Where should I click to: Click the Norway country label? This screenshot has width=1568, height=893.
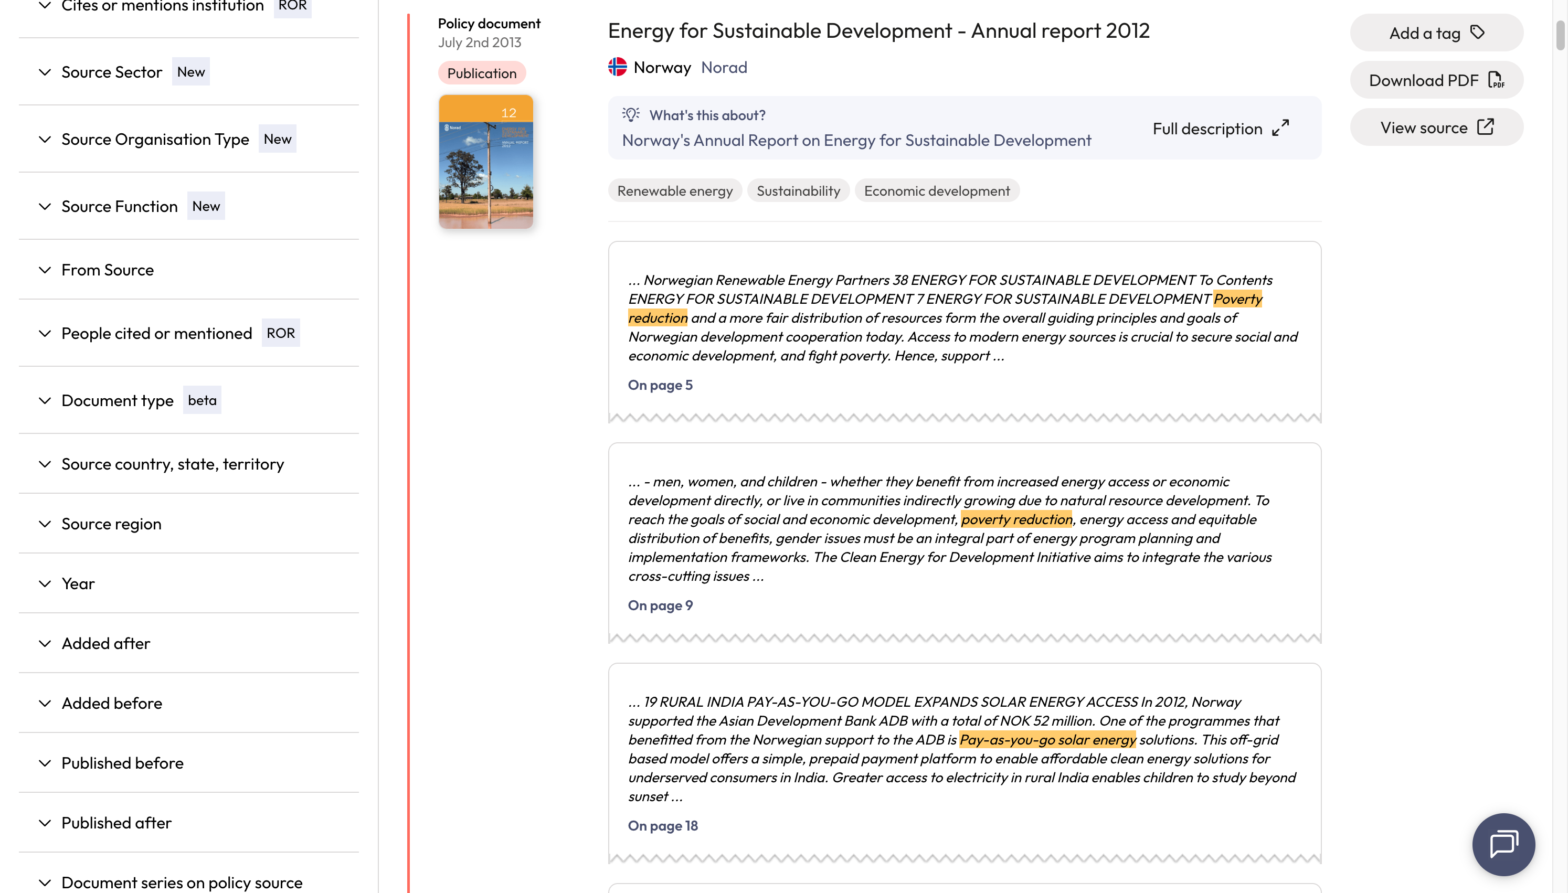pos(662,67)
